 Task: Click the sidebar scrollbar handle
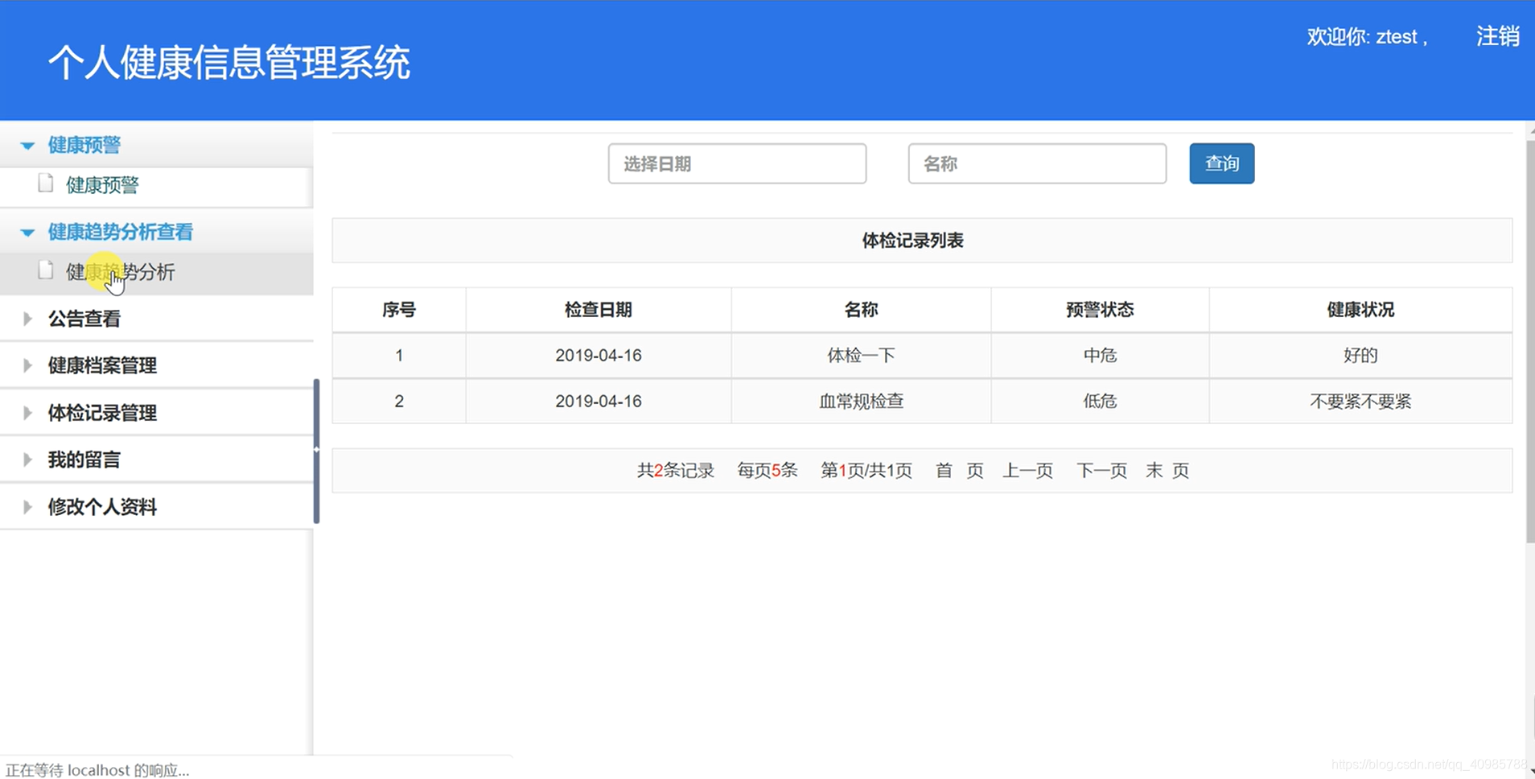[x=316, y=451]
